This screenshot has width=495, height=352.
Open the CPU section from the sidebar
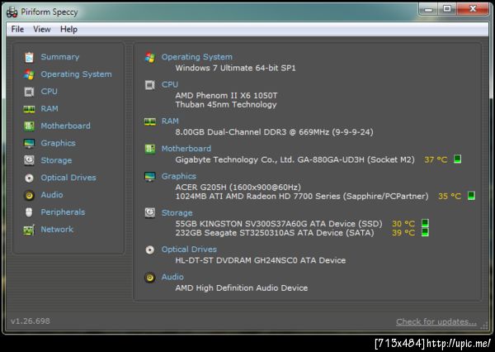[49, 92]
